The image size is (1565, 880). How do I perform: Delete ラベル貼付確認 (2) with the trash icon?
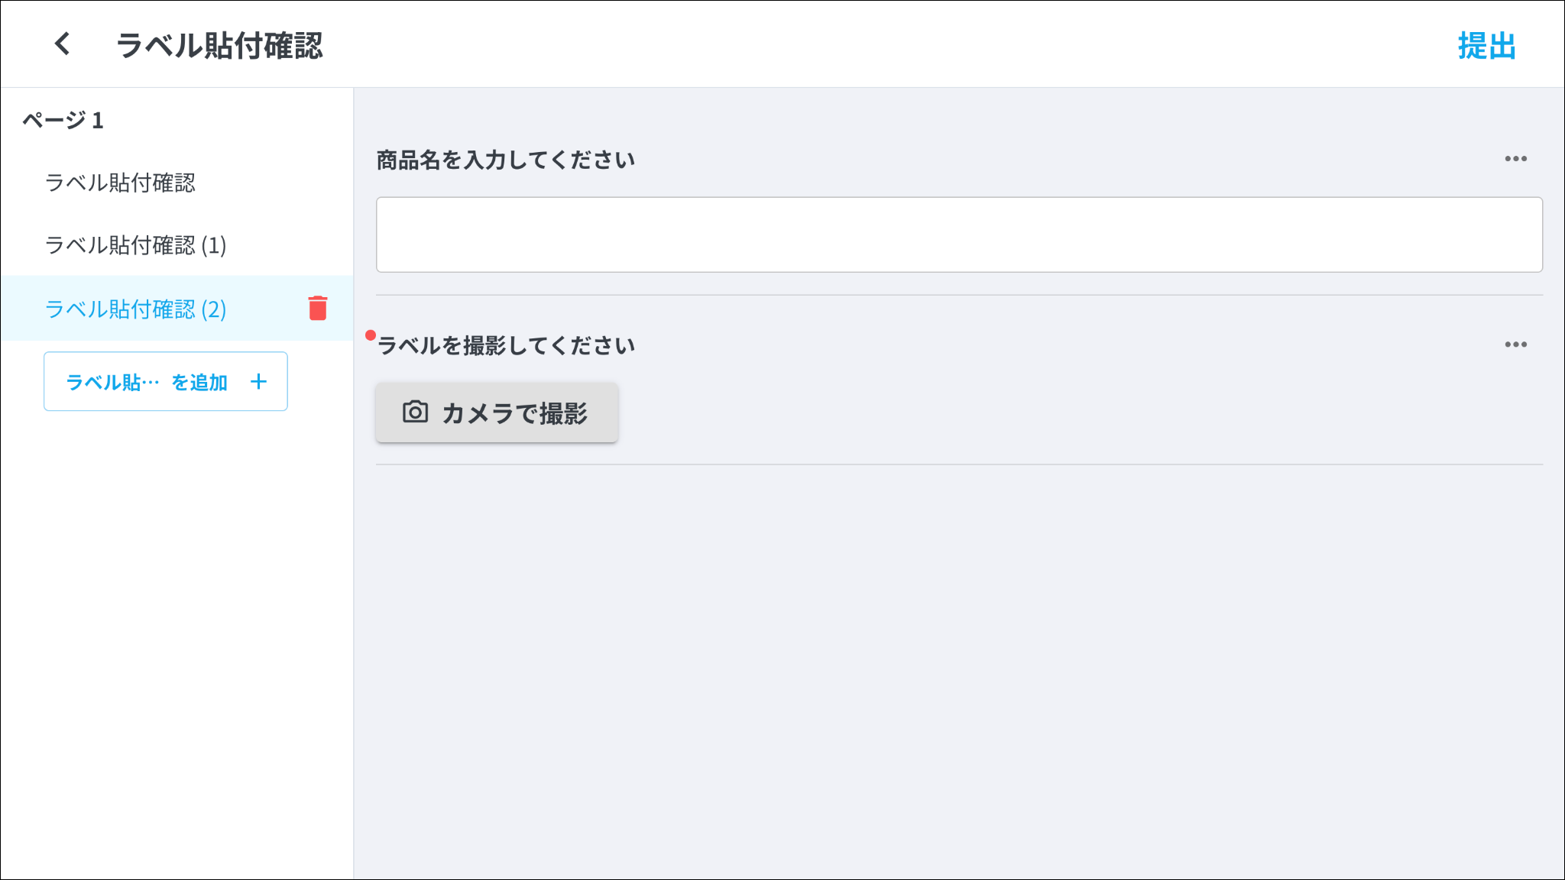click(318, 308)
